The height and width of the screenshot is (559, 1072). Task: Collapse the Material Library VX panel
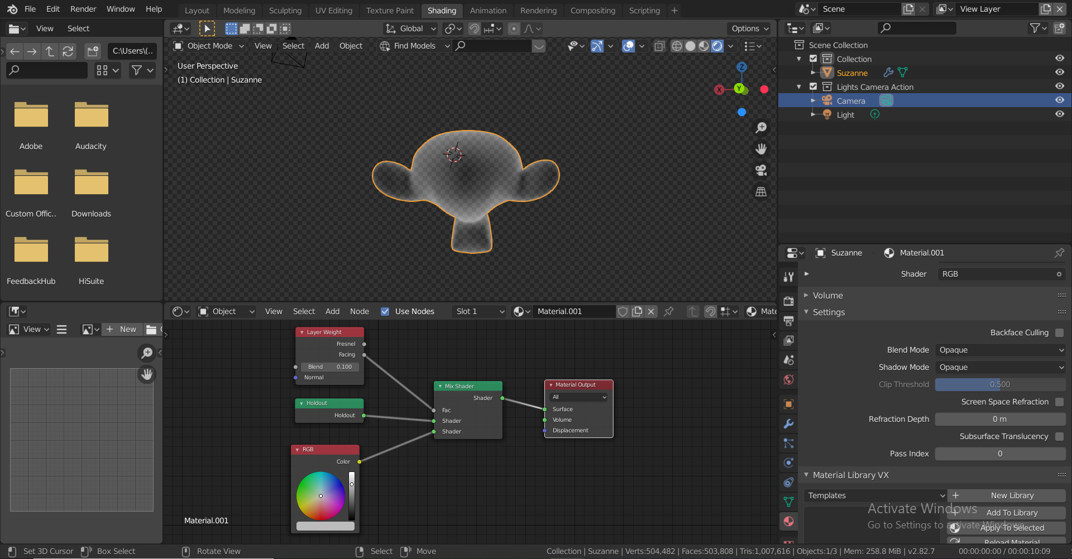851,475
